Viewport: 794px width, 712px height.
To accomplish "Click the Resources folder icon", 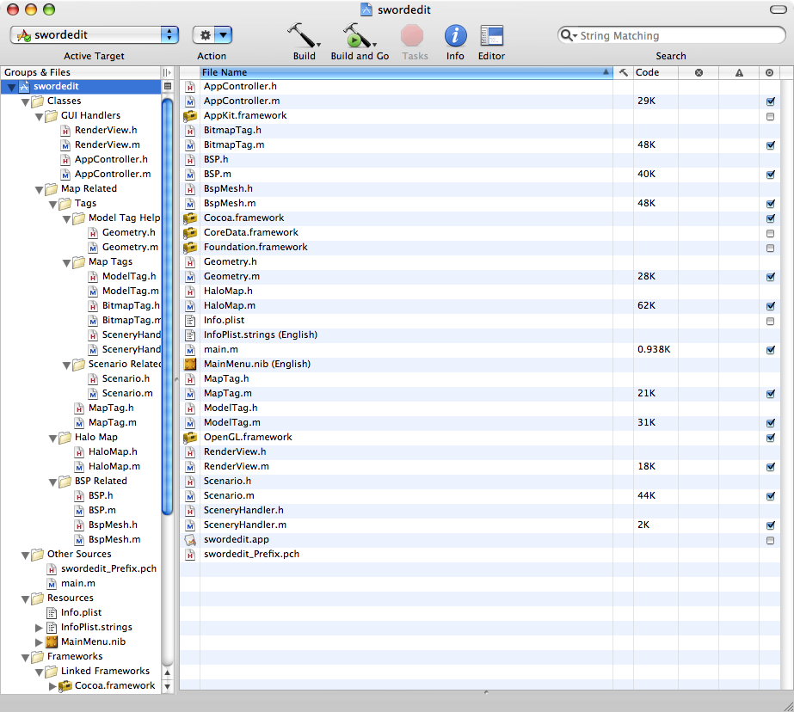I will click(x=38, y=598).
